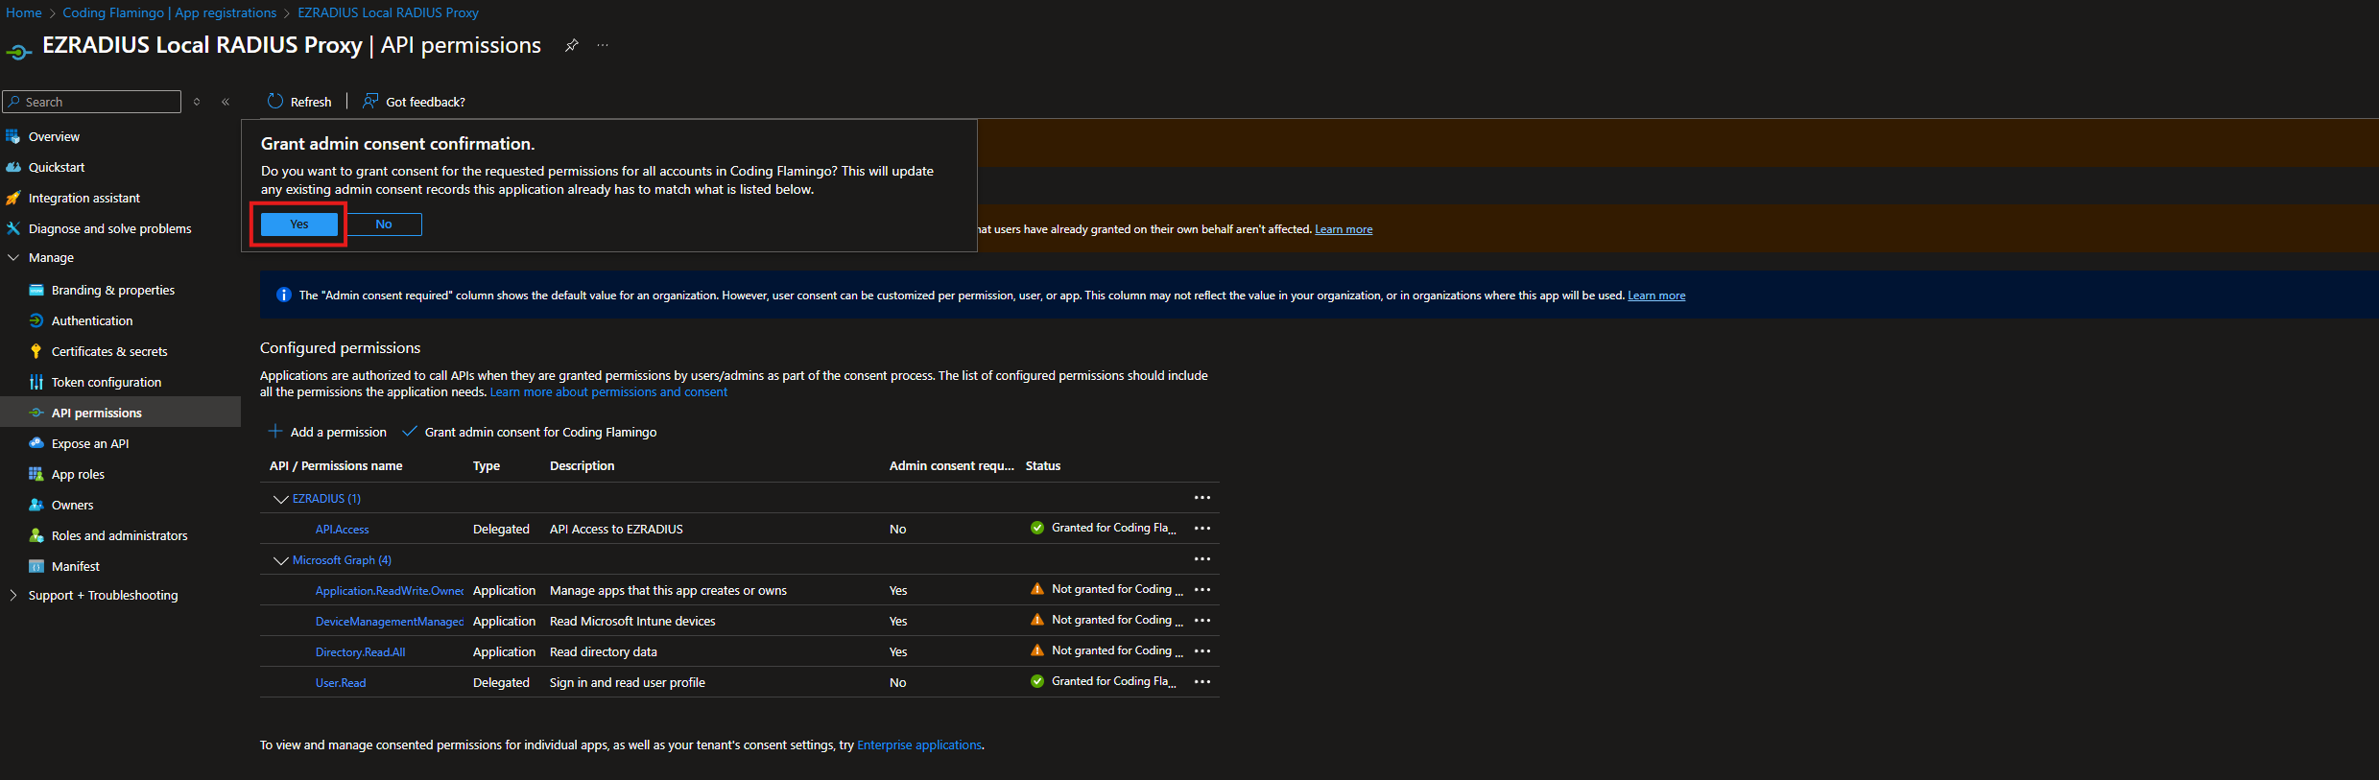
Task: Collapse the sidebar with the double-chevron icon
Action: coord(226,102)
